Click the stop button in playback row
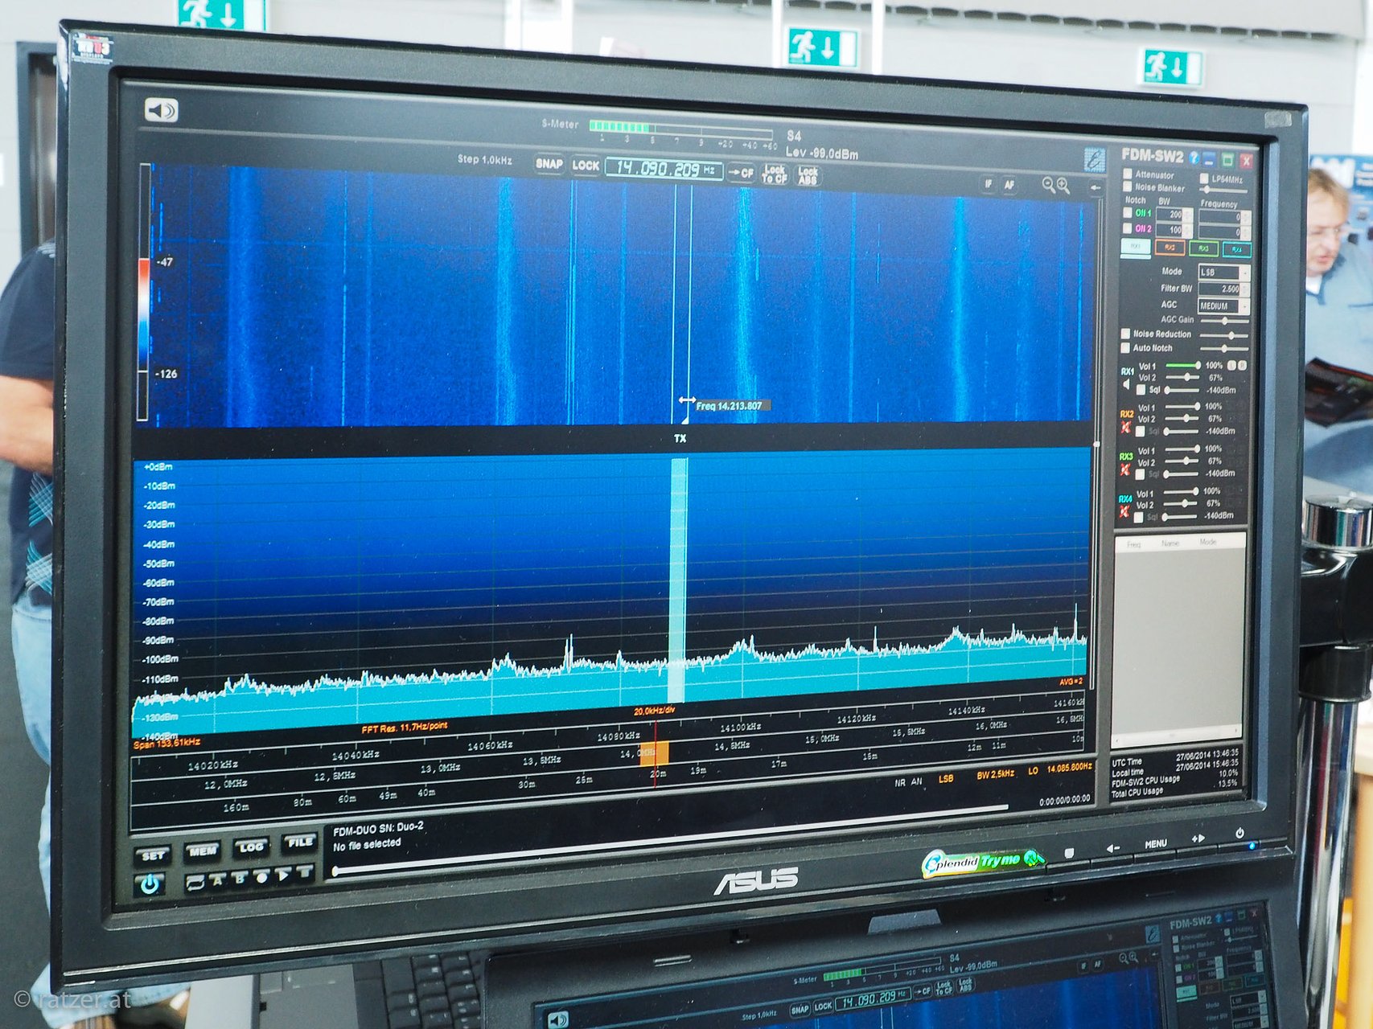The width and height of the screenshot is (1373, 1029). (305, 872)
